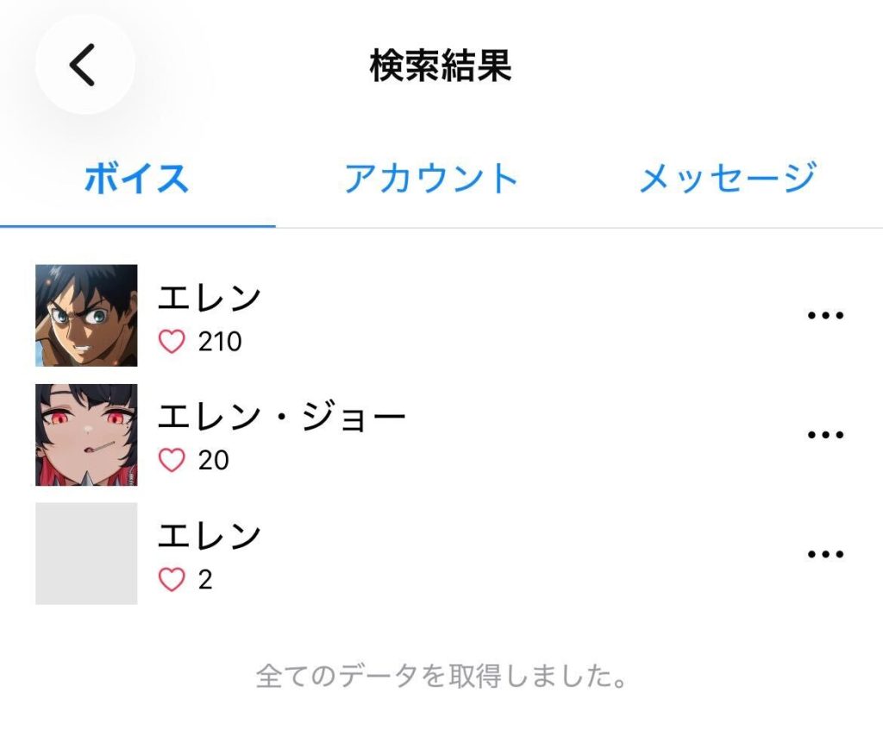Viewport: 883px width, 743px height.
Task: Open the first エレン voice title
Action: [210, 299]
